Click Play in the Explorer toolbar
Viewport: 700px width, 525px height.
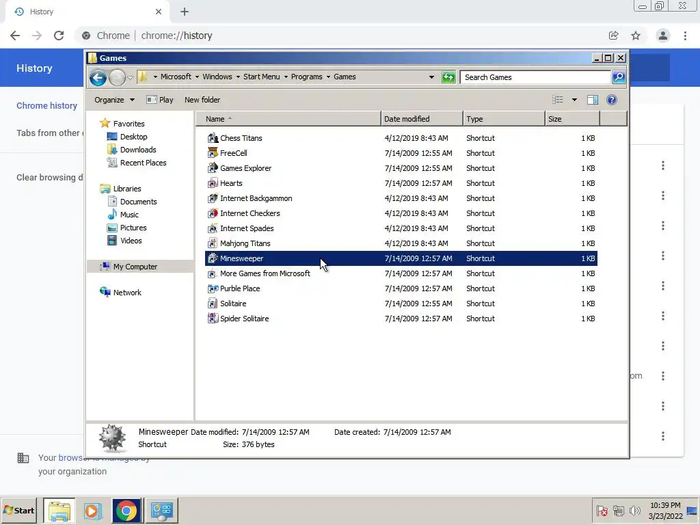point(160,100)
